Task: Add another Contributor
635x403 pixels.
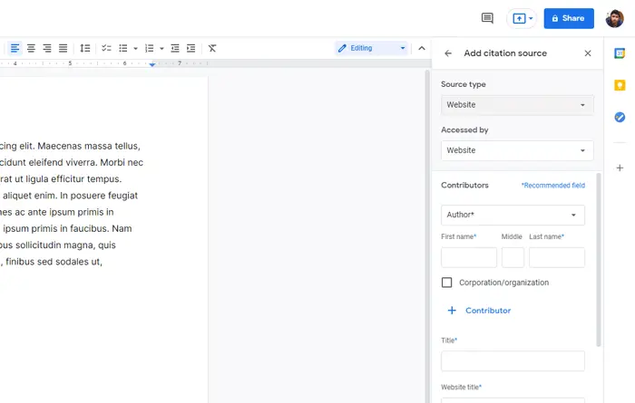Action: point(479,311)
